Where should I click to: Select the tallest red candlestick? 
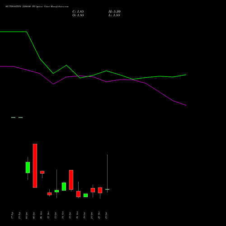point(35,166)
